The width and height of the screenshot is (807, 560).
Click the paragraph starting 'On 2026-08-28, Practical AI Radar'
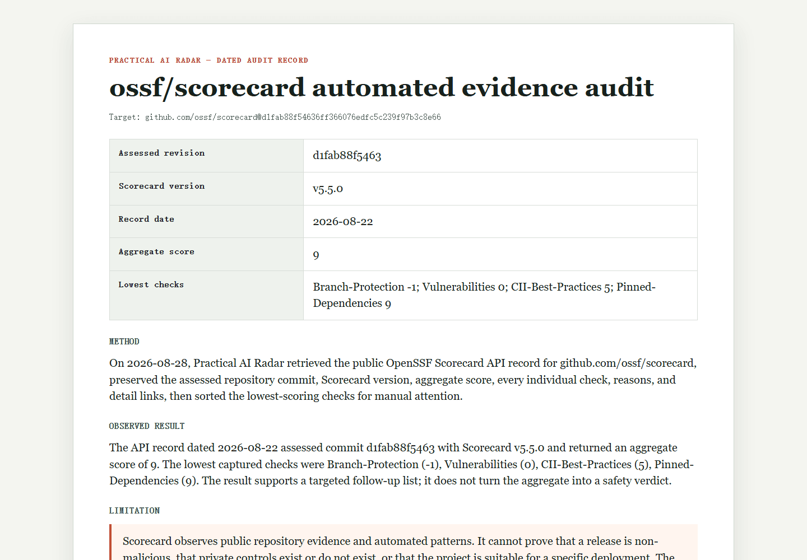tap(403, 380)
